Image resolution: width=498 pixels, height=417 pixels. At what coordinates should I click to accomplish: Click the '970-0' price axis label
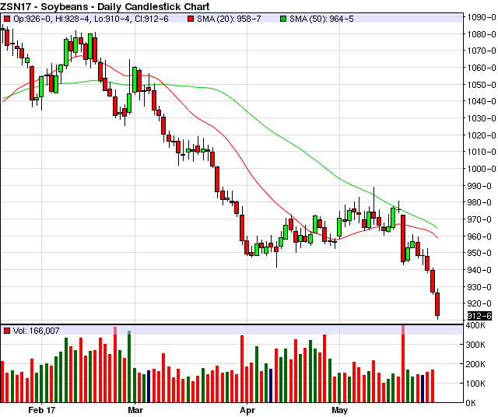479,219
